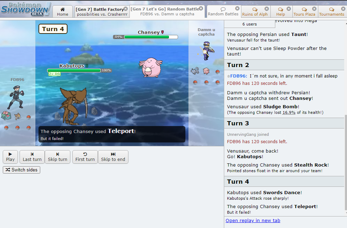
Task: Switch to the Tournaments room tab
Action: click(x=332, y=12)
